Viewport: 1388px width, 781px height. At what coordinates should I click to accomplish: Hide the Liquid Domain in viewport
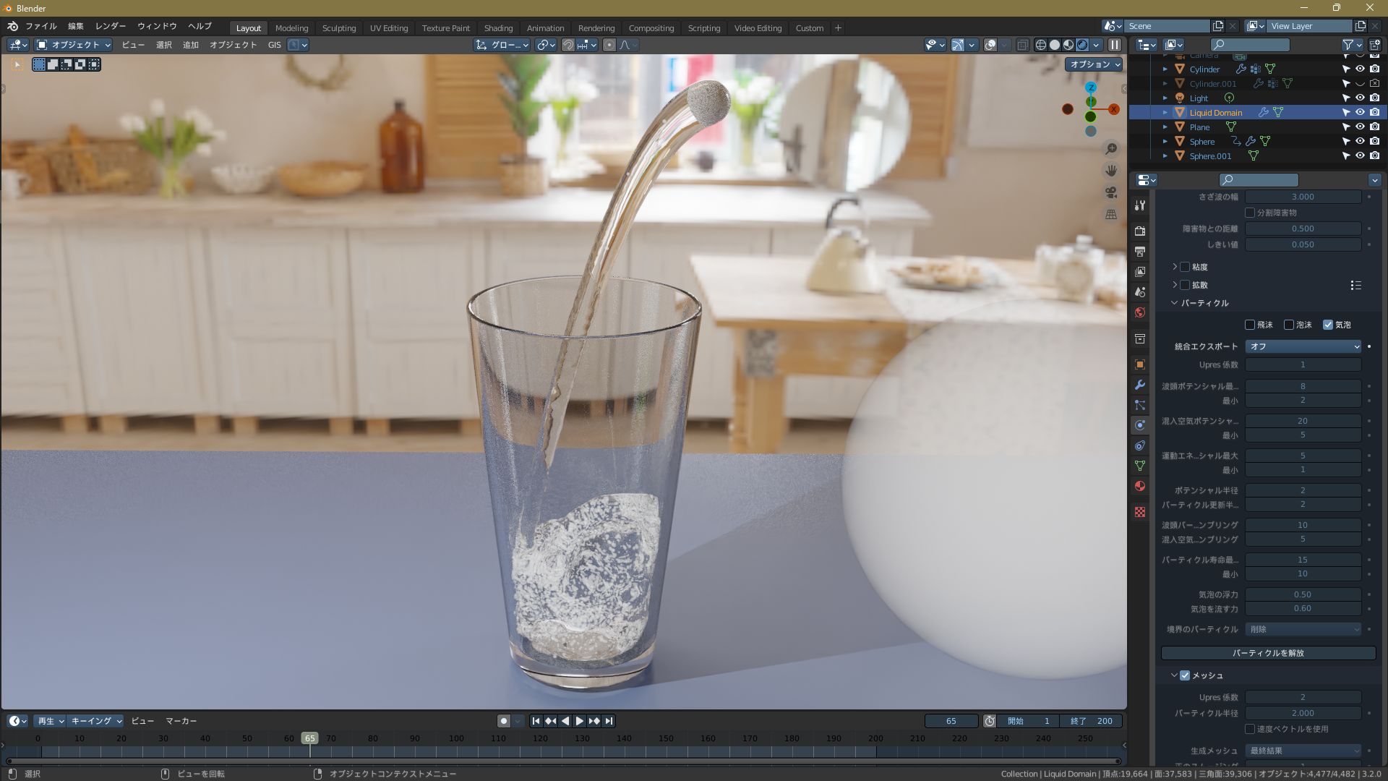(x=1360, y=112)
